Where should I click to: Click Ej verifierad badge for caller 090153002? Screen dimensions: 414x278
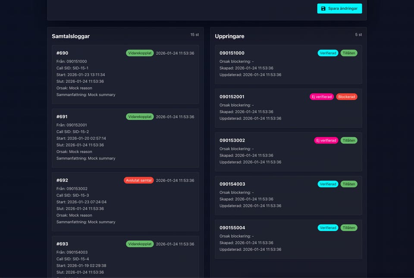point(326,141)
